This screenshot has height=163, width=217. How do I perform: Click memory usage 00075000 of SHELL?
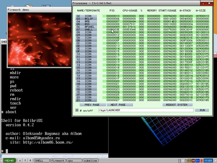pyautogui.click(x=170, y=30)
